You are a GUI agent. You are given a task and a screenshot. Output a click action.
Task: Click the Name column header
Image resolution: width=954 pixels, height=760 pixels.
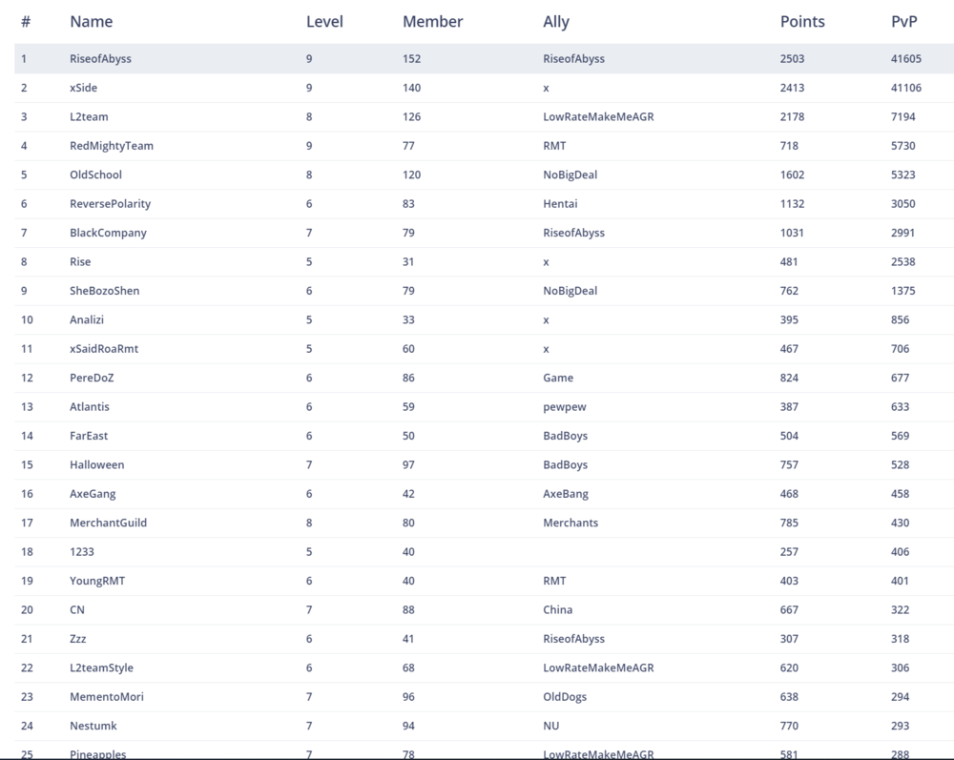91,21
